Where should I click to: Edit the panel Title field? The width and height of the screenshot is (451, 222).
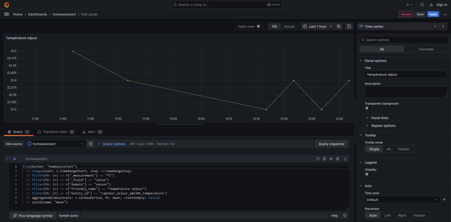(x=406, y=74)
